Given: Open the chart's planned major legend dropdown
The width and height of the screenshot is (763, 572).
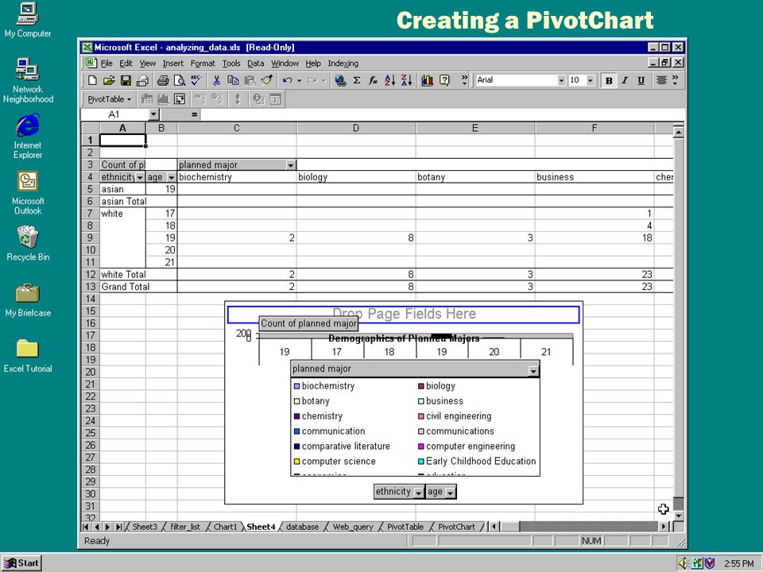Looking at the screenshot, I should (x=533, y=371).
